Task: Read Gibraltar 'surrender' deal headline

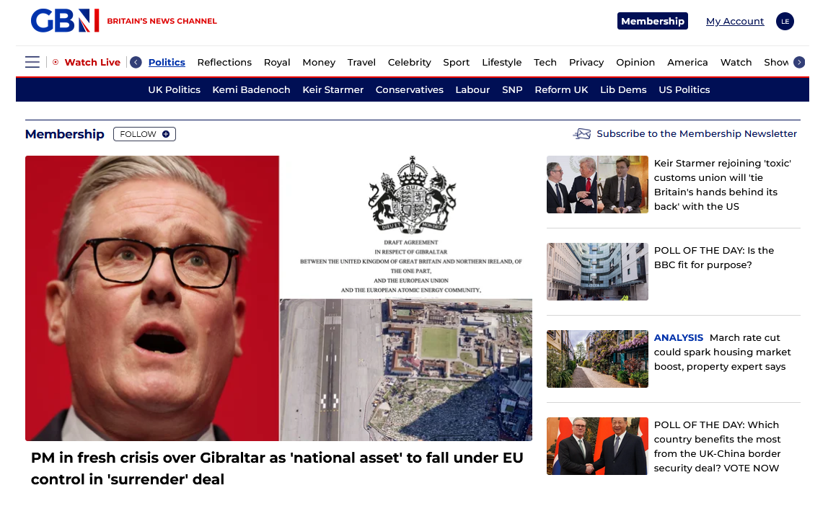Action: click(x=277, y=468)
